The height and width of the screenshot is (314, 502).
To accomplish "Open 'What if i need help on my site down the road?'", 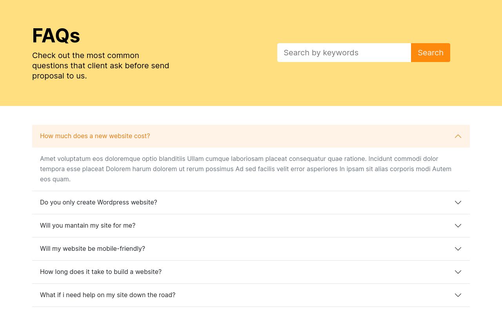I will pyautogui.click(x=107, y=295).
